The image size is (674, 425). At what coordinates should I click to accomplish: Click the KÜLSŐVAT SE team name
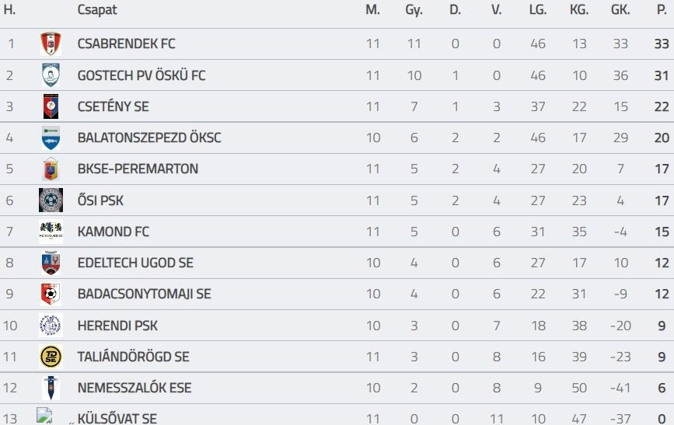(x=117, y=419)
